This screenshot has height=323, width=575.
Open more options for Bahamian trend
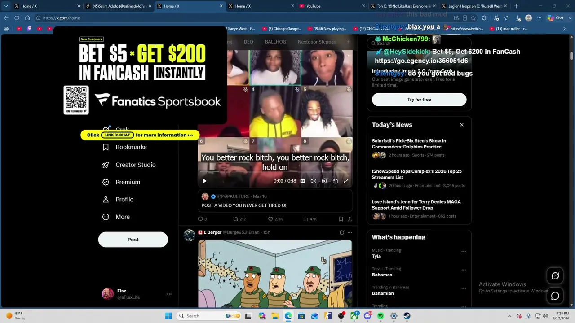[464, 288]
